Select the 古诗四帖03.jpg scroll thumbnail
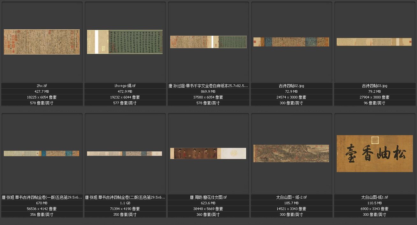The width and height of the screenshot is (417, 225). tap(374, 42)
